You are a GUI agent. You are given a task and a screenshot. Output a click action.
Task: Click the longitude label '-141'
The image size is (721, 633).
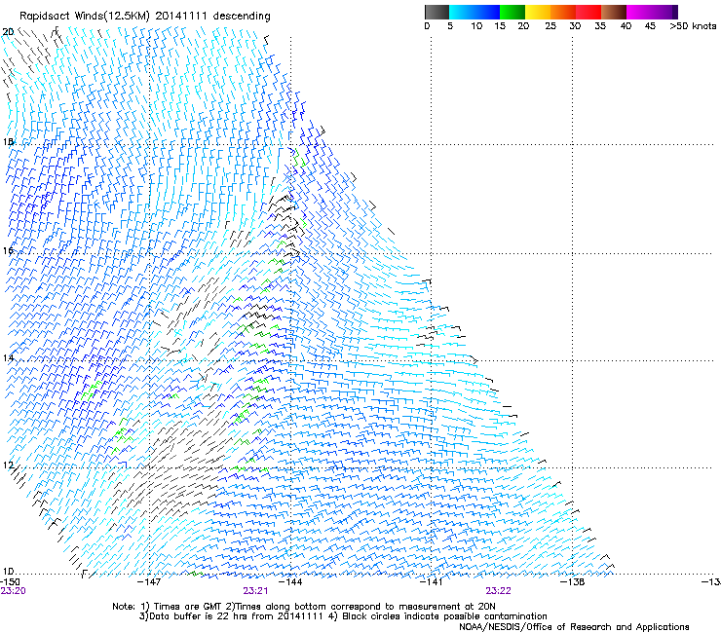432,582
